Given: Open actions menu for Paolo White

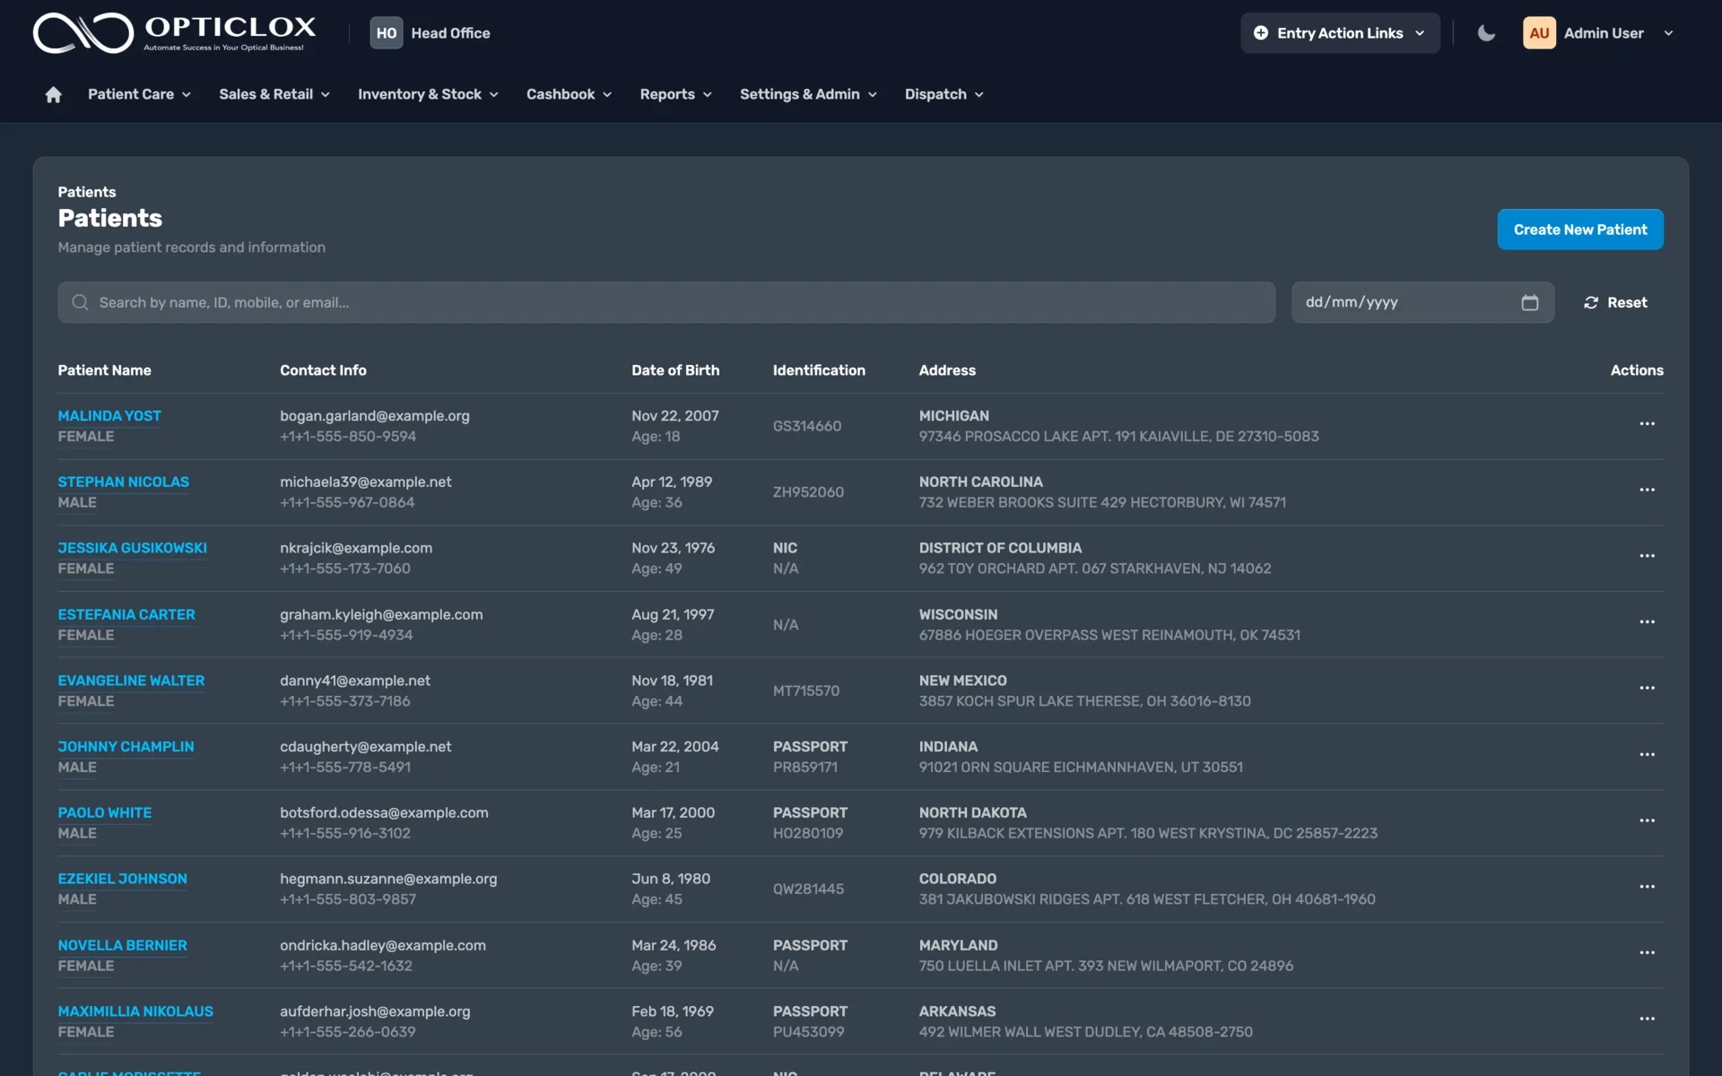Looking at the screenshot, I should (x=1647, y=820).
